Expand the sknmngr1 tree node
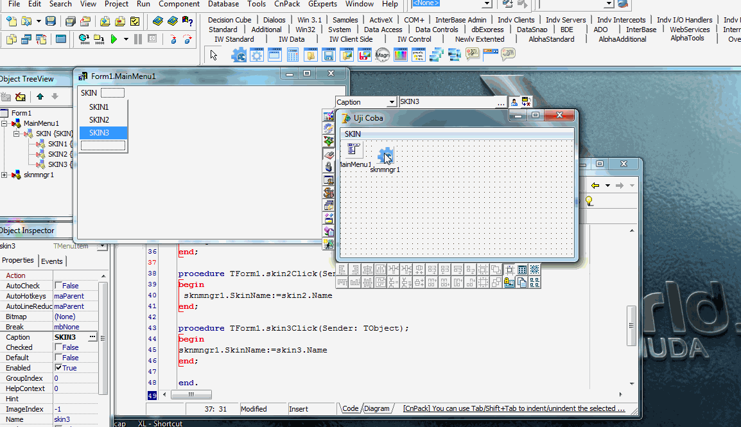This screenshot has width=741, height=427. (x=4, y=175)
